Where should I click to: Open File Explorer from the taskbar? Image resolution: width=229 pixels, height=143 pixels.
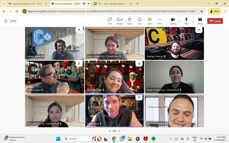(130, 139)
